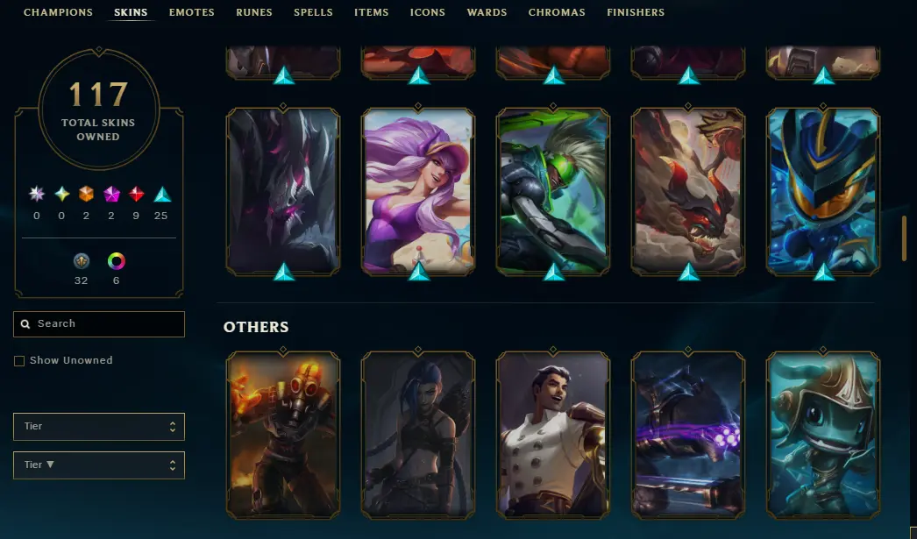Select the white chef coat skin thumbnail
917x539 pixels.
pyautogui.click(x=553, y=435)
